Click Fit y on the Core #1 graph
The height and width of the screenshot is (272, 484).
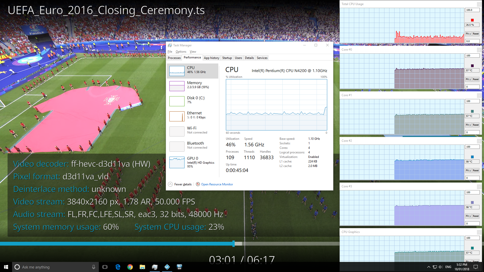(468, 125)
